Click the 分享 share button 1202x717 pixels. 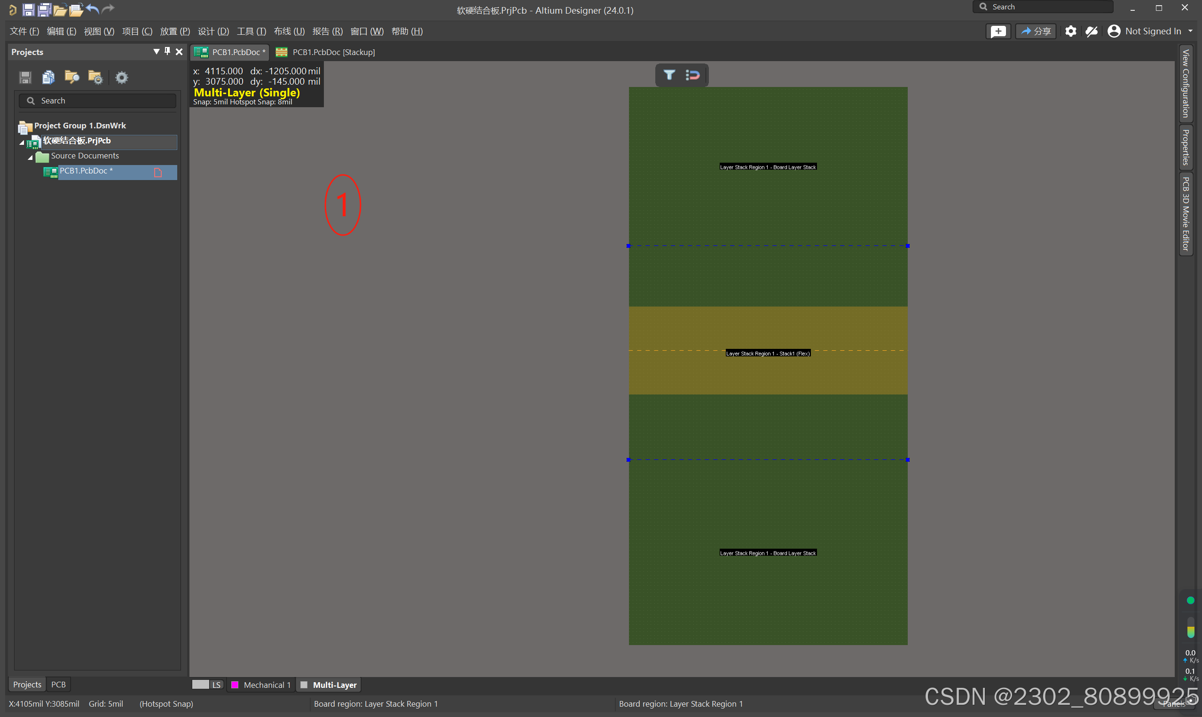1036,32
